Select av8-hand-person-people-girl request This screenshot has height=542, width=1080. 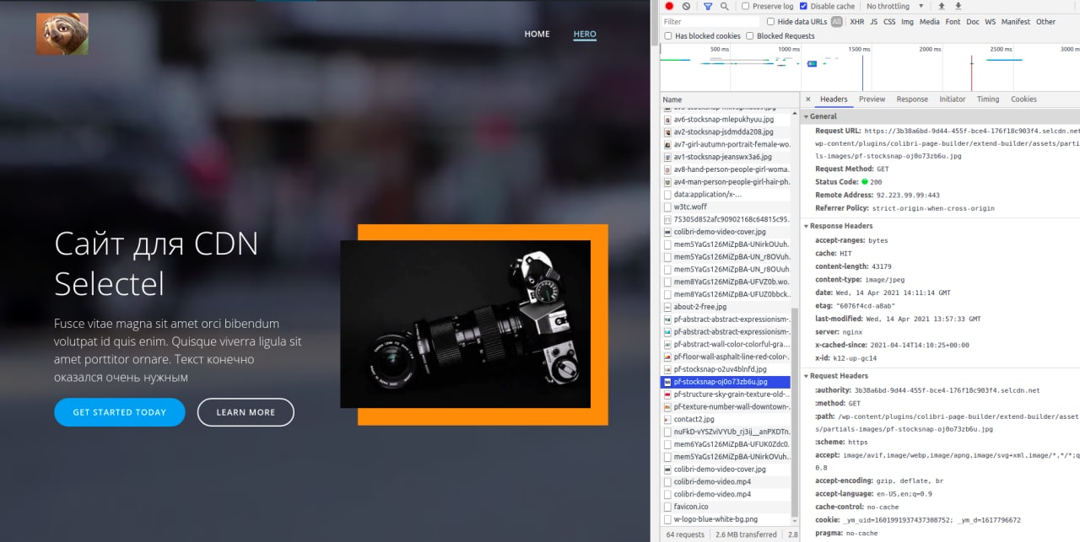[x=725, y=169]
